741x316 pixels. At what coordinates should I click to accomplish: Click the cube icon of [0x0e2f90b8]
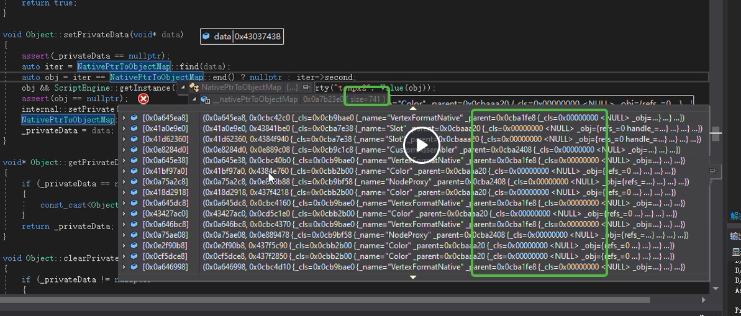coord(135,245)
